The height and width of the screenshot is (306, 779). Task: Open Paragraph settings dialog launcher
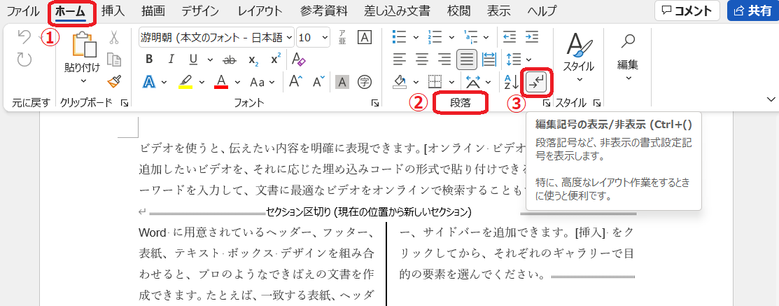(x=546, y=103)
